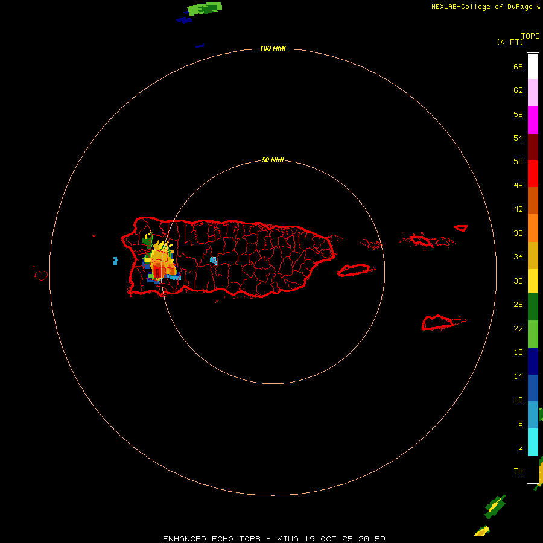Click the 100 NMI range ring label
This screenshot has height=543, width=543.
pos(273,48)
